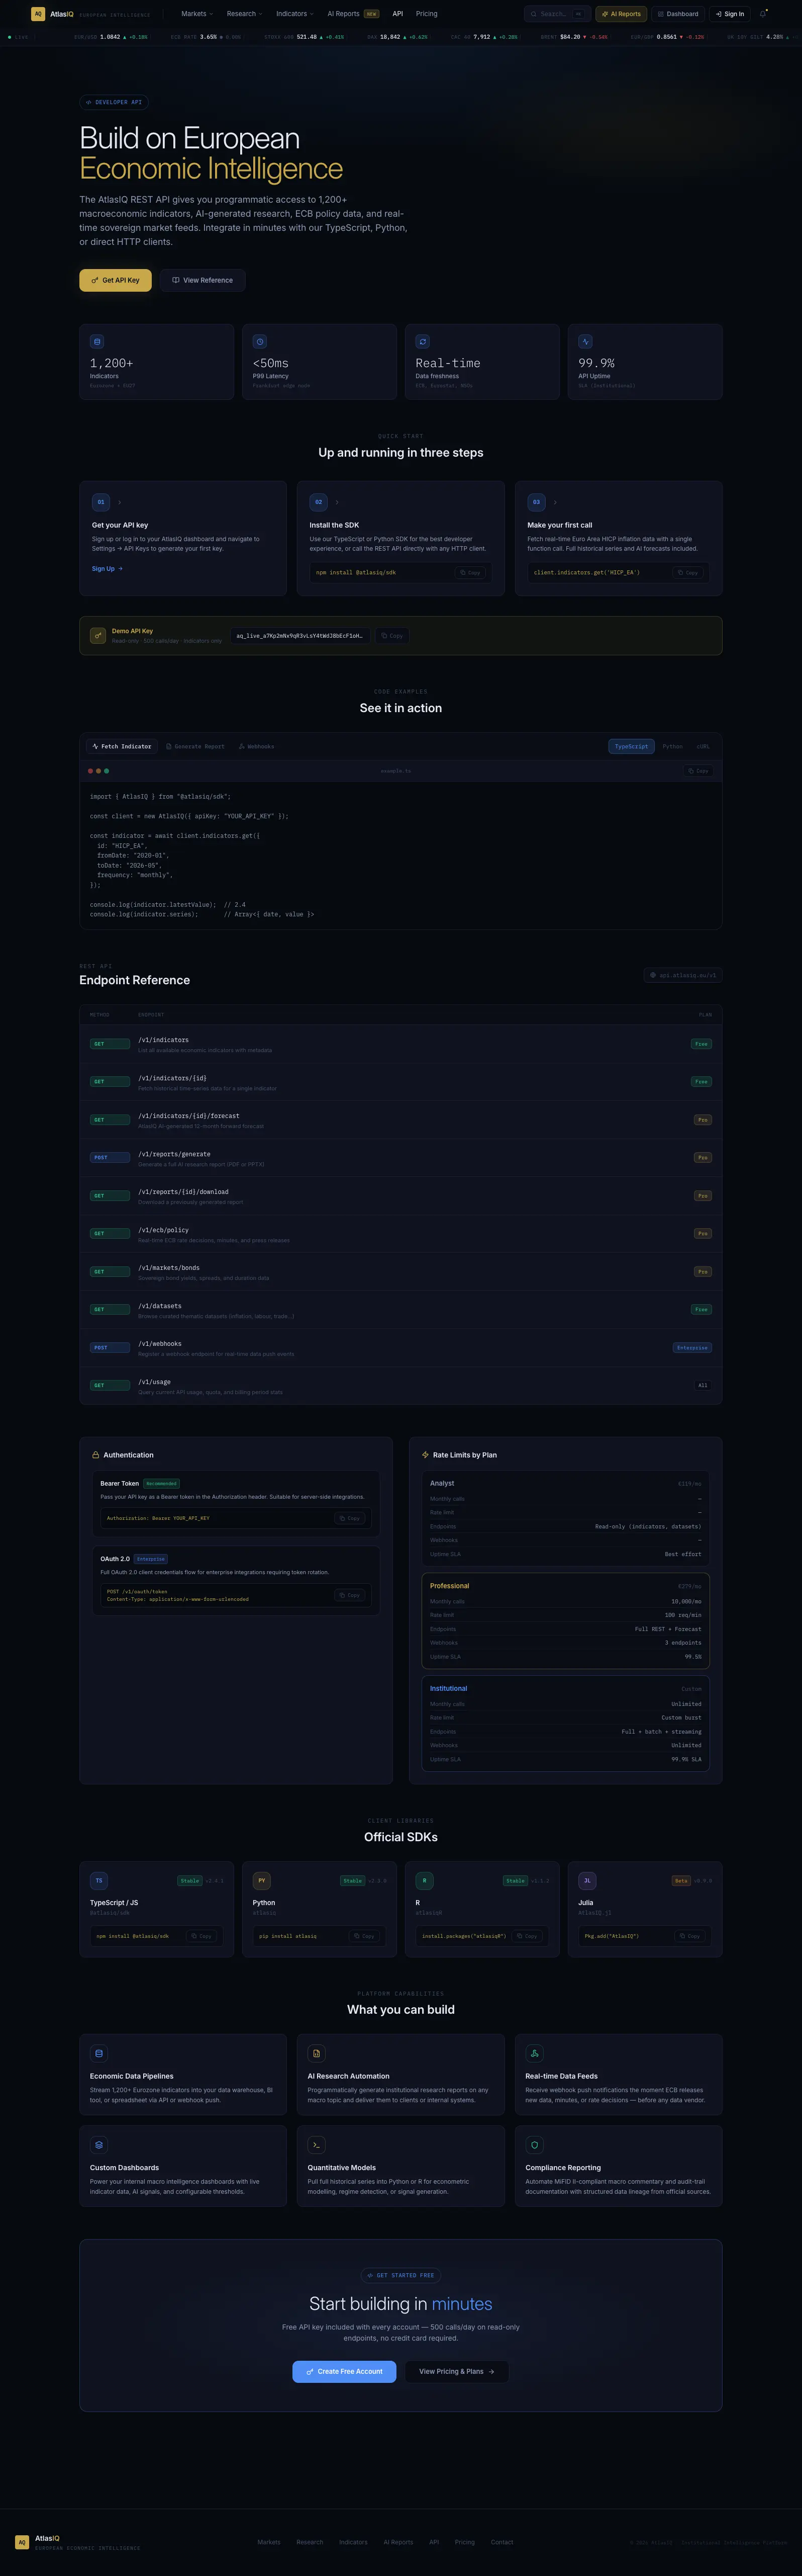Click the database icon on Indicators stat card
This screenshot has width=802, height=2576.
[x=97, y=341]
